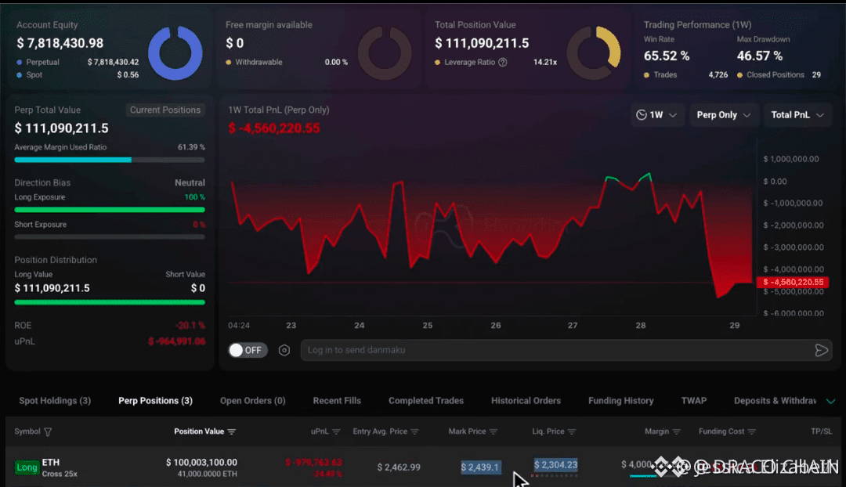
Task: Click the TP/SL column header
Action: [x=821, y=431]
